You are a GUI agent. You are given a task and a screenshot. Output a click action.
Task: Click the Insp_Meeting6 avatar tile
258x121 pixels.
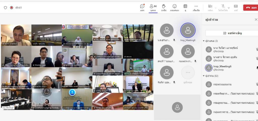point(188,30)
